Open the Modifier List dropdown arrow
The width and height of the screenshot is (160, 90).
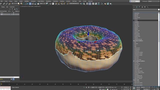159,12
